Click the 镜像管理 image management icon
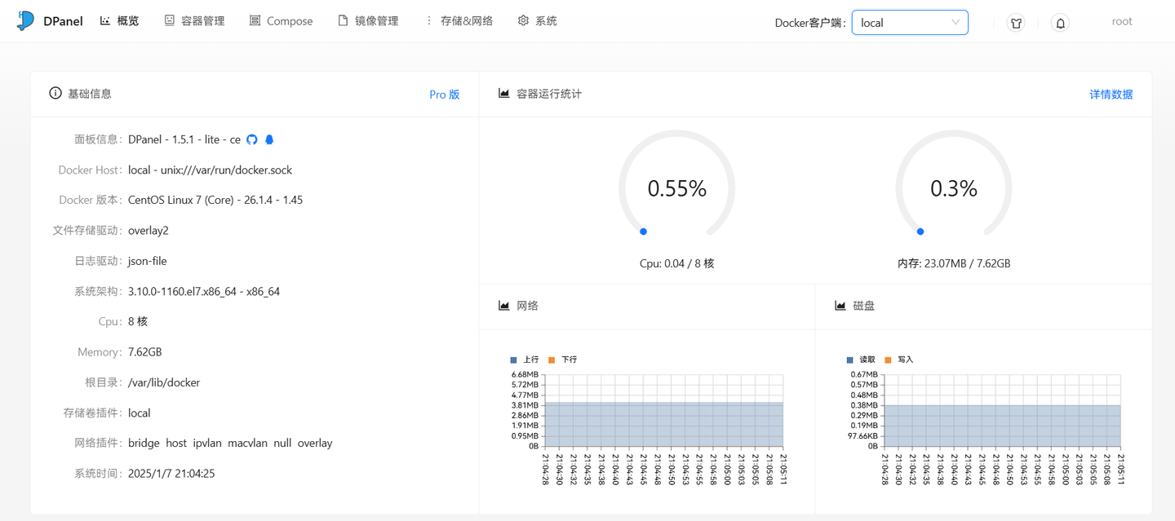The width and height of the screenshot is (1175, 521). (x=342, y=20)
